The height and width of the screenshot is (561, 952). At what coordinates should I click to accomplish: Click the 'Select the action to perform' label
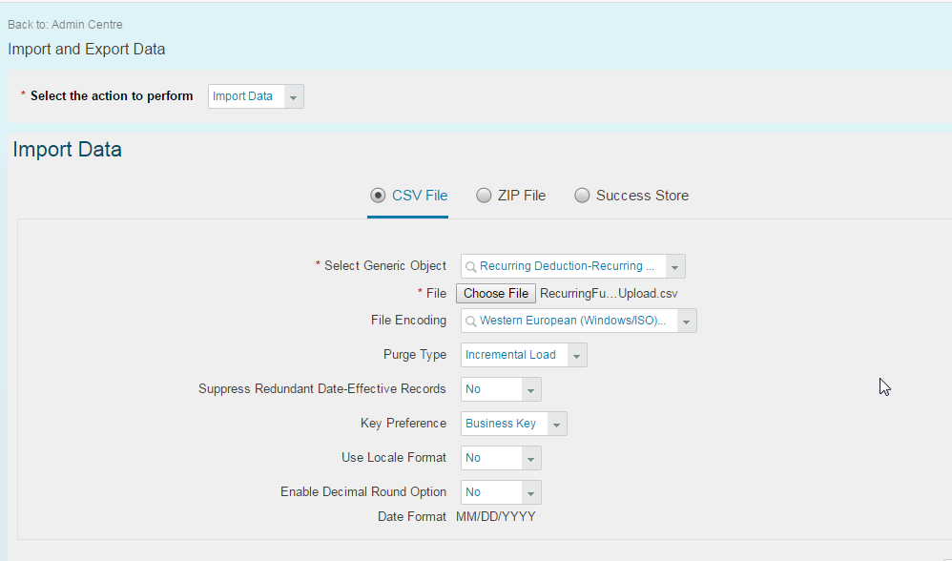tap(112, 96)
